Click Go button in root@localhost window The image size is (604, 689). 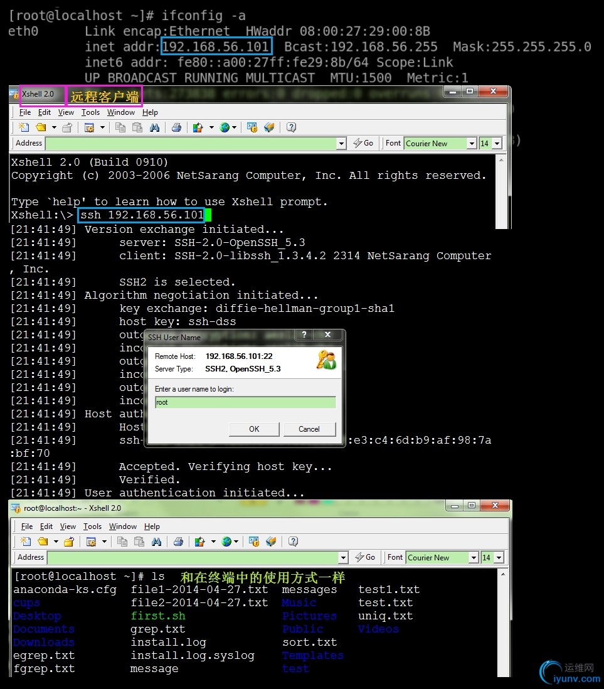click(365, 558)
